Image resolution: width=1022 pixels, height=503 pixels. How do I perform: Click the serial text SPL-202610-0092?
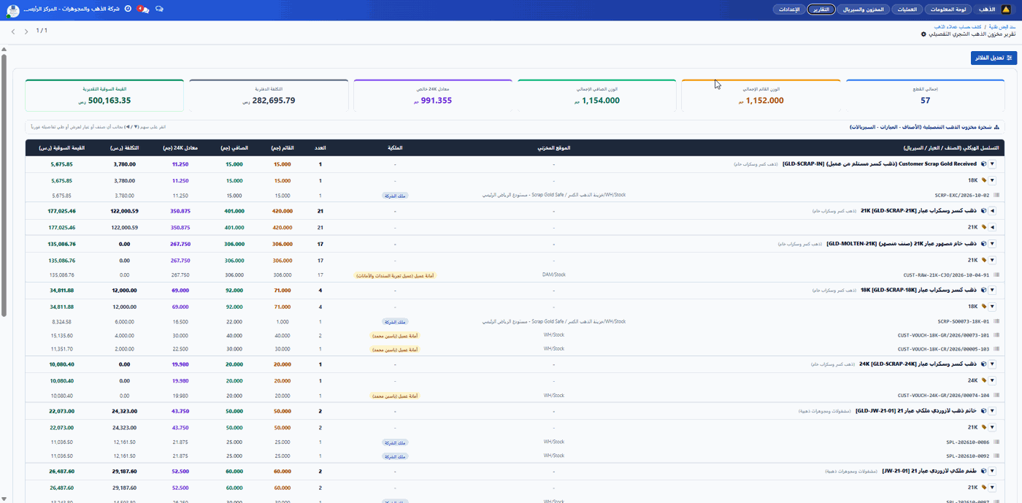[x=967, y=456]
